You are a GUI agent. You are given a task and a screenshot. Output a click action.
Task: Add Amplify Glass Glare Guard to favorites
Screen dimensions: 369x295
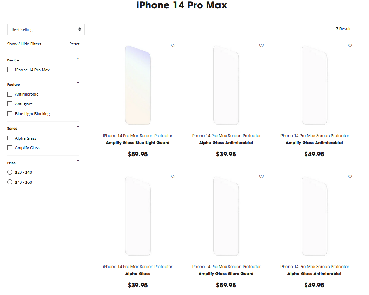[x=261, y=177]
